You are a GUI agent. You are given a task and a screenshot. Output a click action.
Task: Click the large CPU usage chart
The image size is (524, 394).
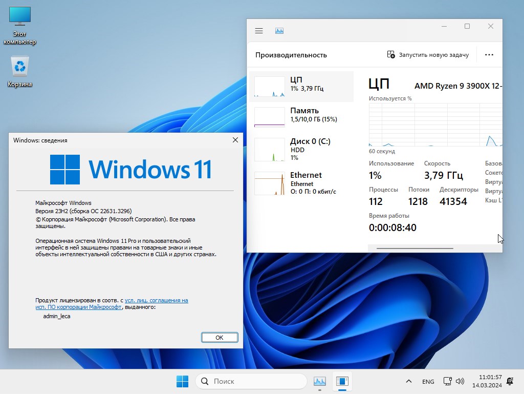pyautogui.click(x=435, y=125)
